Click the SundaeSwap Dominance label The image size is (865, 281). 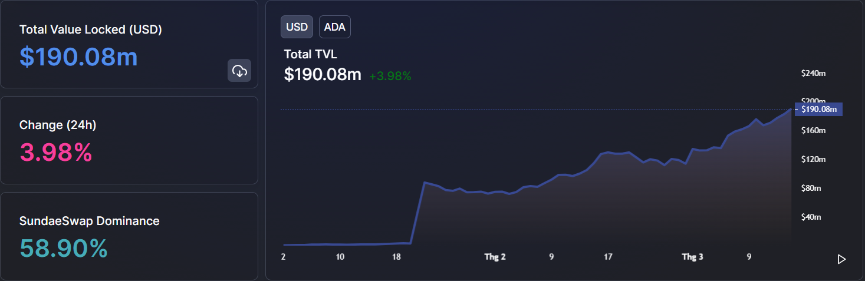[90, 221]
